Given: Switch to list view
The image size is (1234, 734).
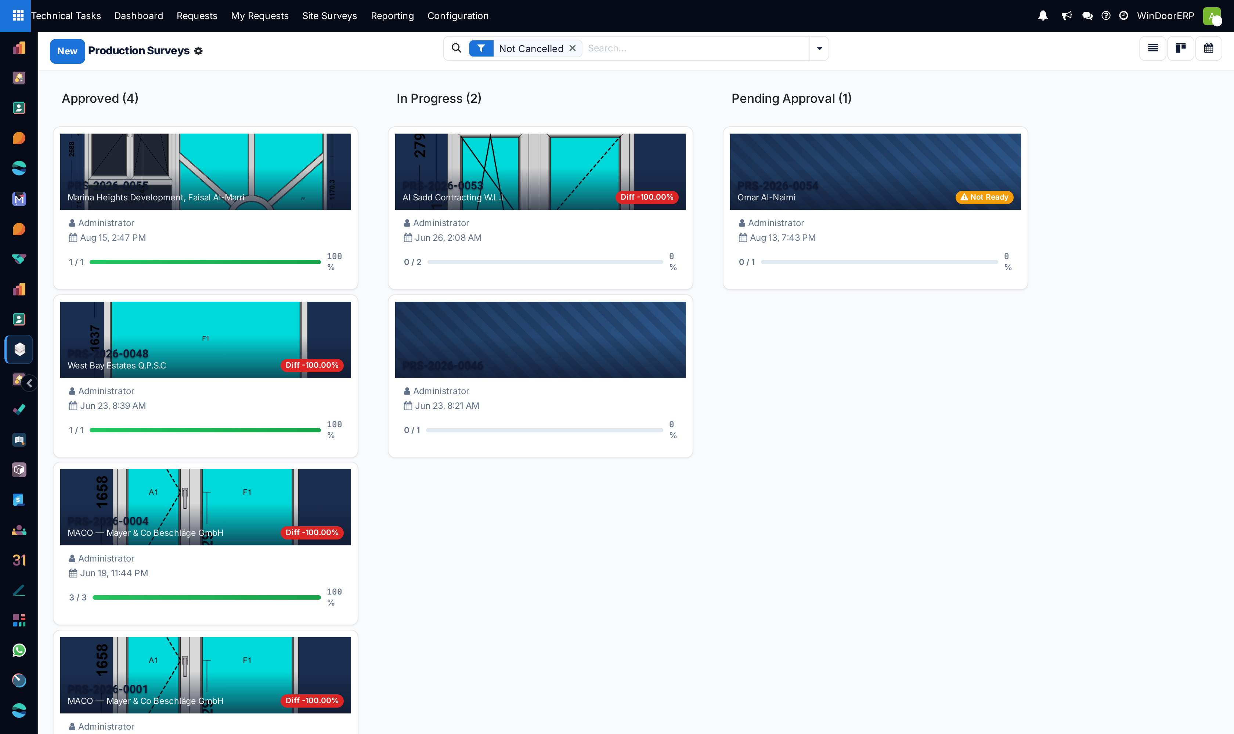Looking at the screenshot, I should click(x=1153, y=48).
